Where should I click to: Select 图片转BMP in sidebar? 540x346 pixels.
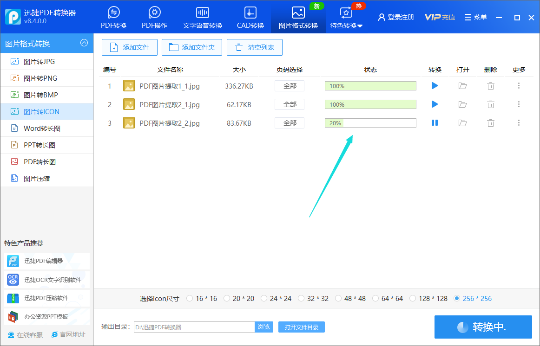(47, 95)
